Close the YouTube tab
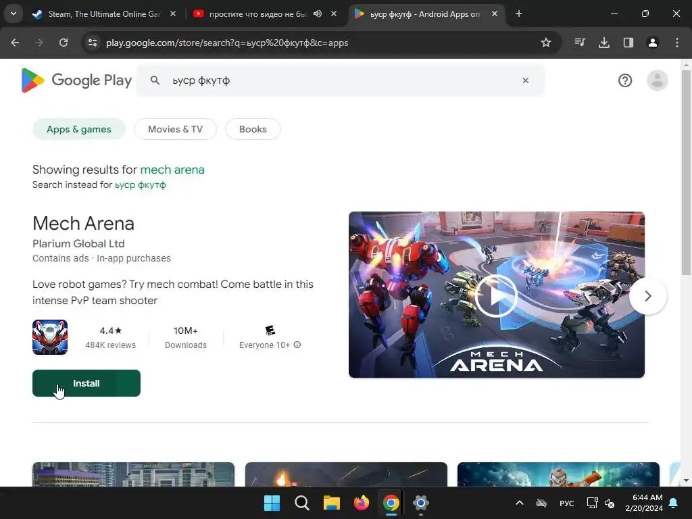The width and height of the screenshot is (692, 519). coord(334,14)
